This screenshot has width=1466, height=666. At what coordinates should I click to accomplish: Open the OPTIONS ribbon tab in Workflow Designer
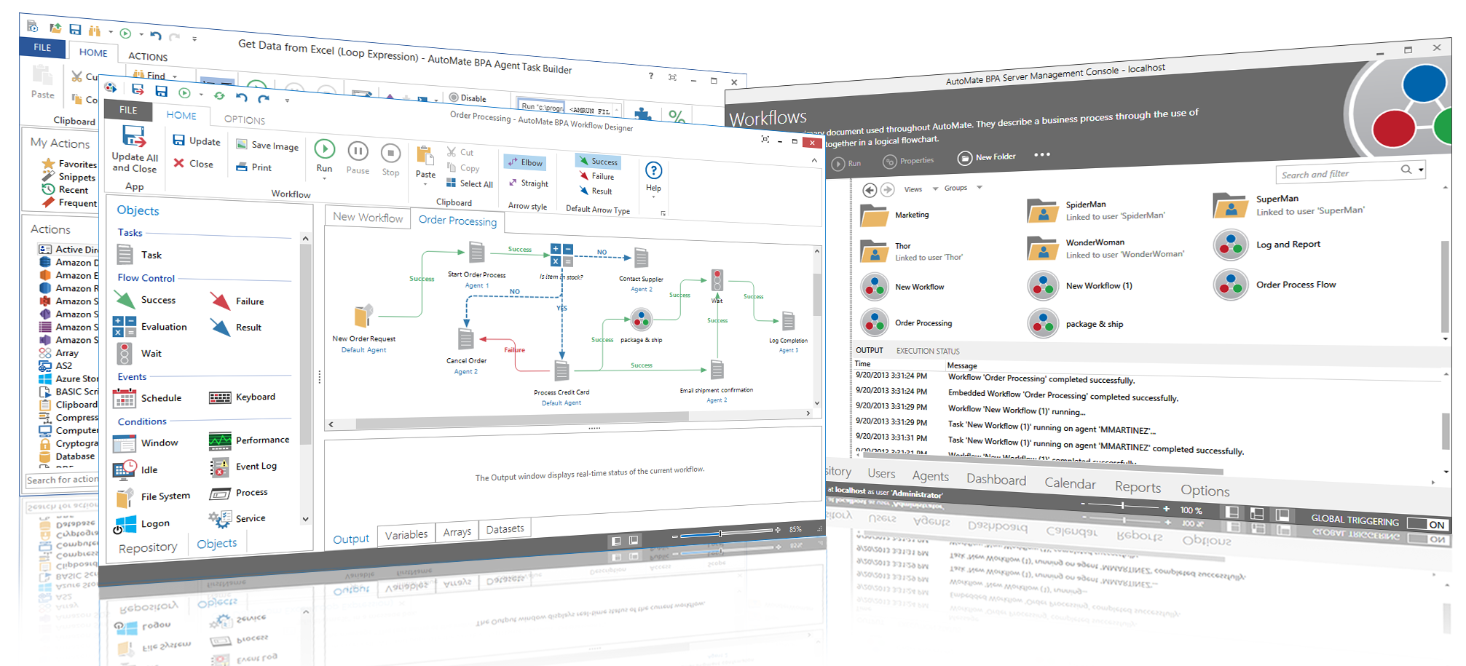click(x=243, y=119)
